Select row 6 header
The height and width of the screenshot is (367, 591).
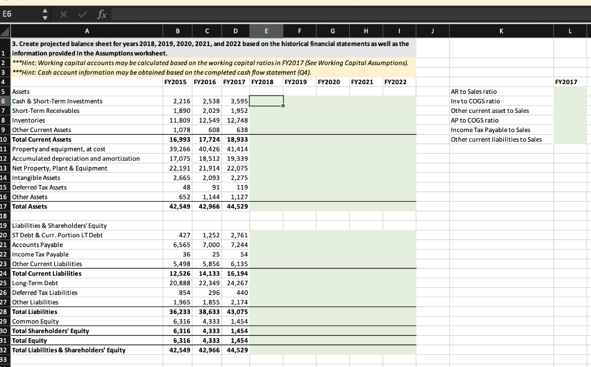pos(3,101)
